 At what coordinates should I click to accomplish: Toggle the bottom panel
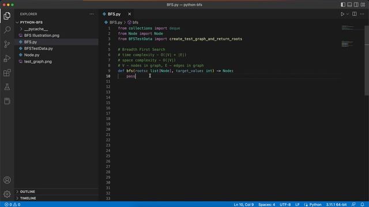tap(349, 5)
